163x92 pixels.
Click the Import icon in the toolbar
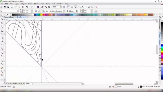[42, 7]
